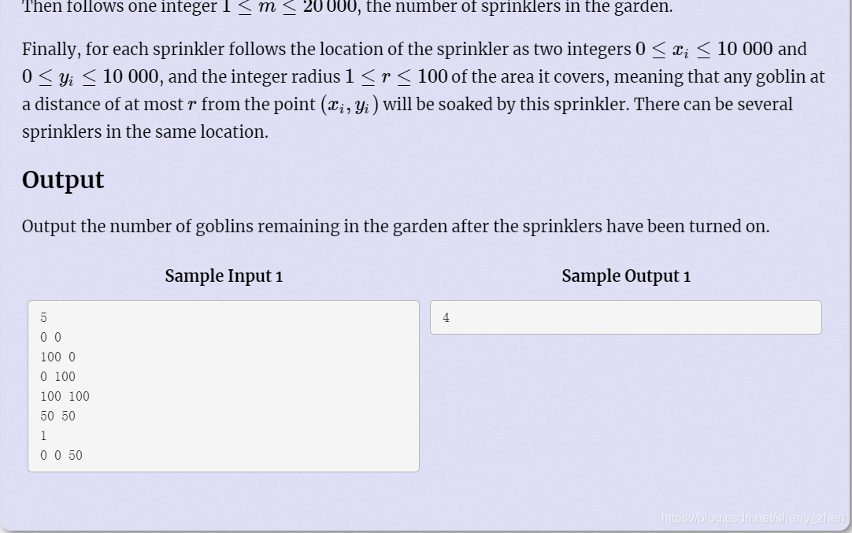
Task: Click the '0 0' line in sample input
Action: [50, 338]
